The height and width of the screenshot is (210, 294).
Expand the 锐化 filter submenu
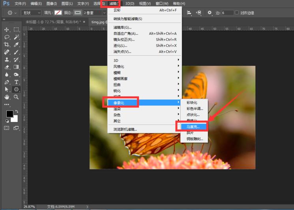[x=144, y=91]
